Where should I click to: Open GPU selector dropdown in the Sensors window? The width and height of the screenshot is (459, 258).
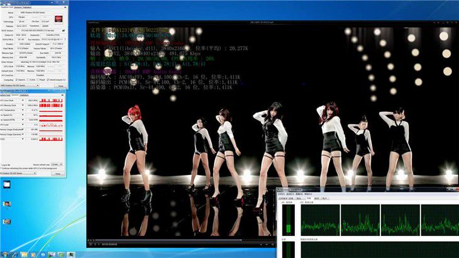pos(18,174)
